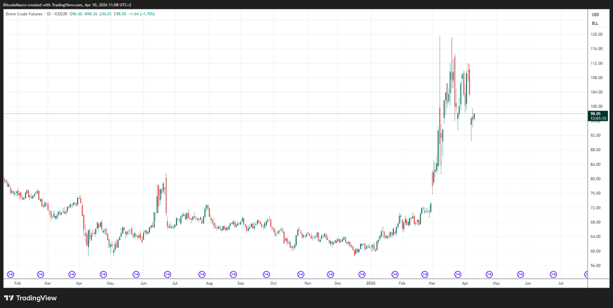Open the rollover marker before May 2025
The width and height of the screenshot is (613, 308).
(x=104, y=274)
